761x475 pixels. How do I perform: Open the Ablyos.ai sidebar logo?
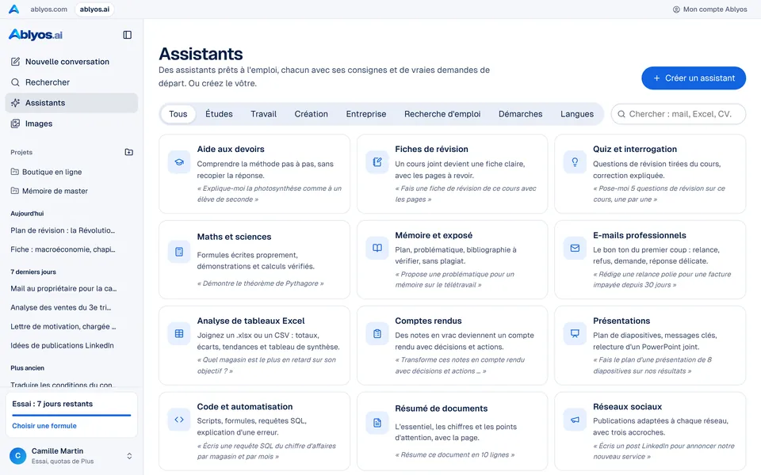(x=36, y=34)
